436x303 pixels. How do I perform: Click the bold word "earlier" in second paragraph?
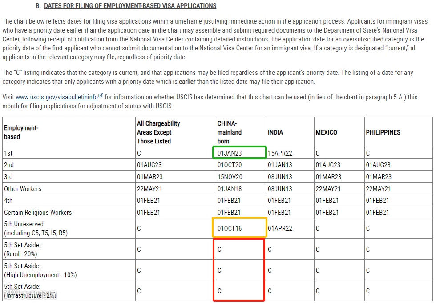coord(187,82)
